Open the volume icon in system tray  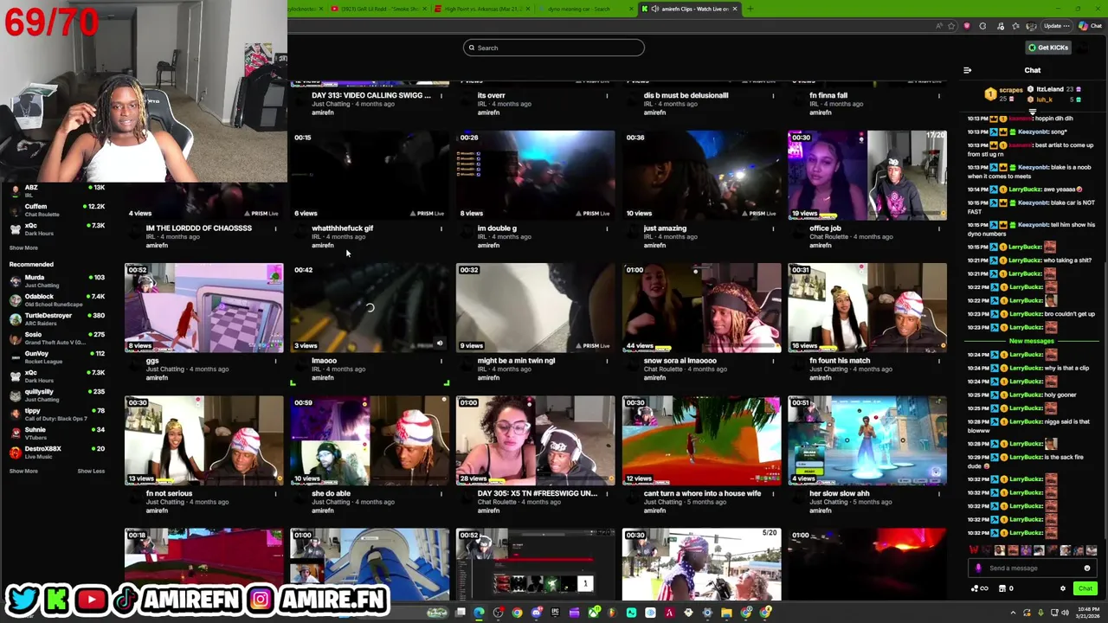point(1065,613)
